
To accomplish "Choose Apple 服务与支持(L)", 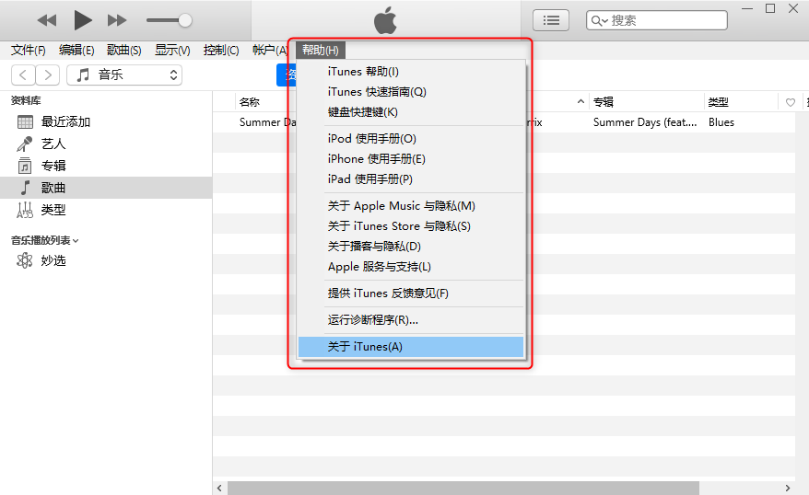I will point(411,266).
